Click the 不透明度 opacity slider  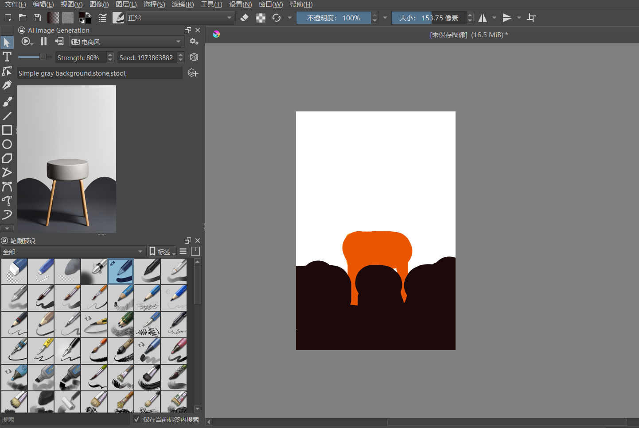click(334, 18)
